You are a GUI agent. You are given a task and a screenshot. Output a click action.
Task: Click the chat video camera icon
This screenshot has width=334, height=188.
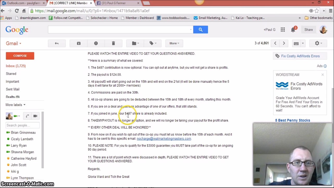click(35, 116)
